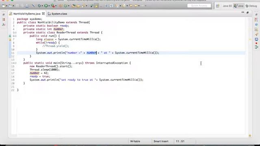
Task: Click 'package xyzdemo;' on line 1
Action: click(30, 19)
